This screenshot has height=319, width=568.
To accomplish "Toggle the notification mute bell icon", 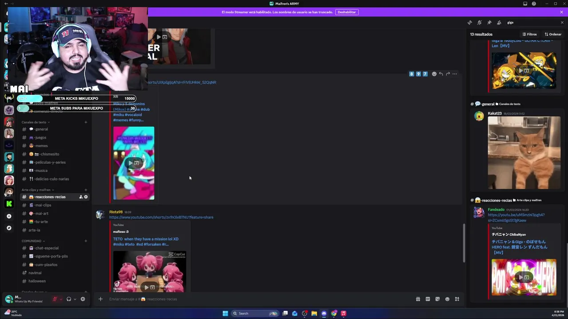I will pyautogui.click(x=479, y=23).
